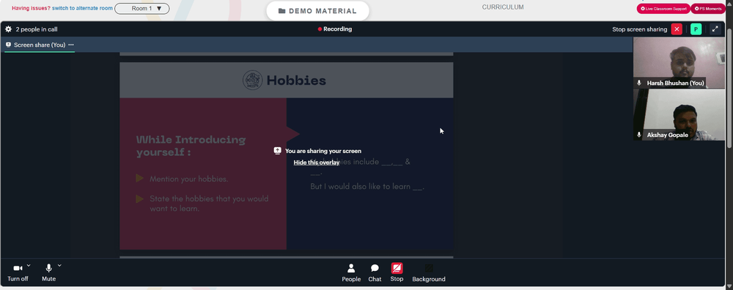Select Akshay Gopale video thumbnail

coord(679,115)
